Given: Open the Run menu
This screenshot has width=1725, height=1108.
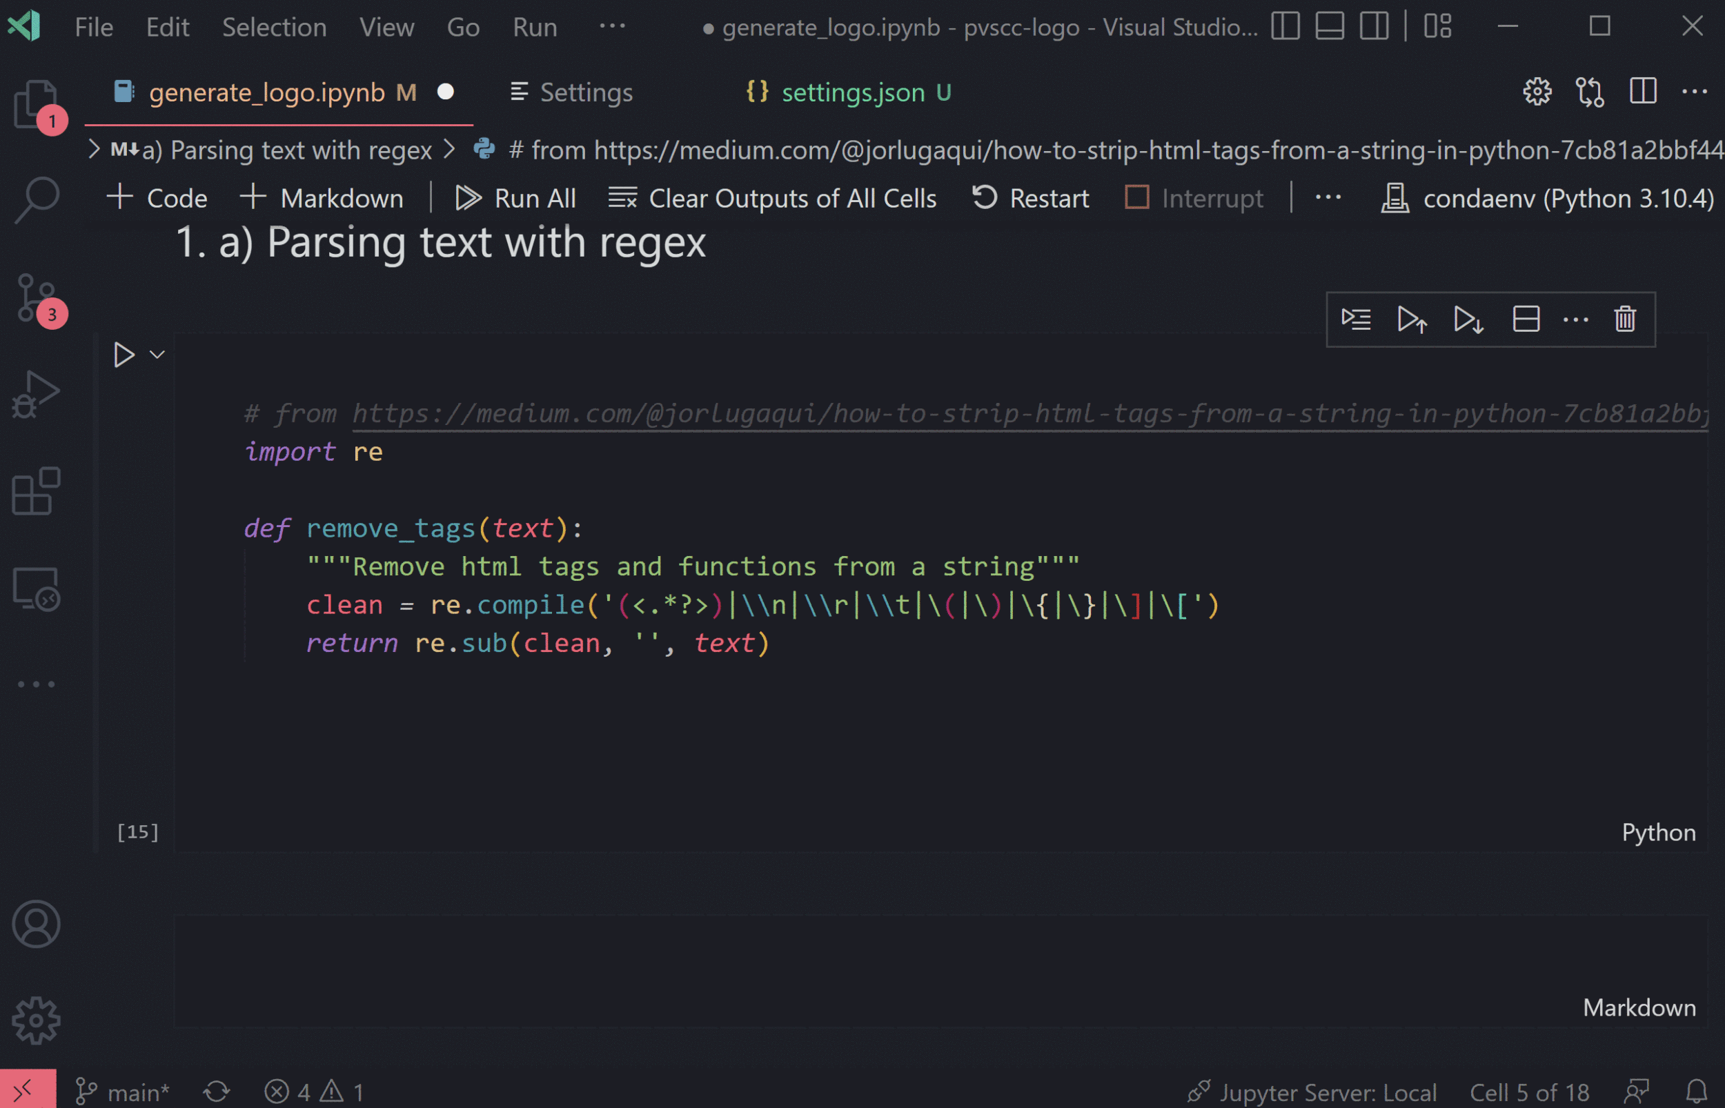Looking at the screenshot, I should click(535, 27).
